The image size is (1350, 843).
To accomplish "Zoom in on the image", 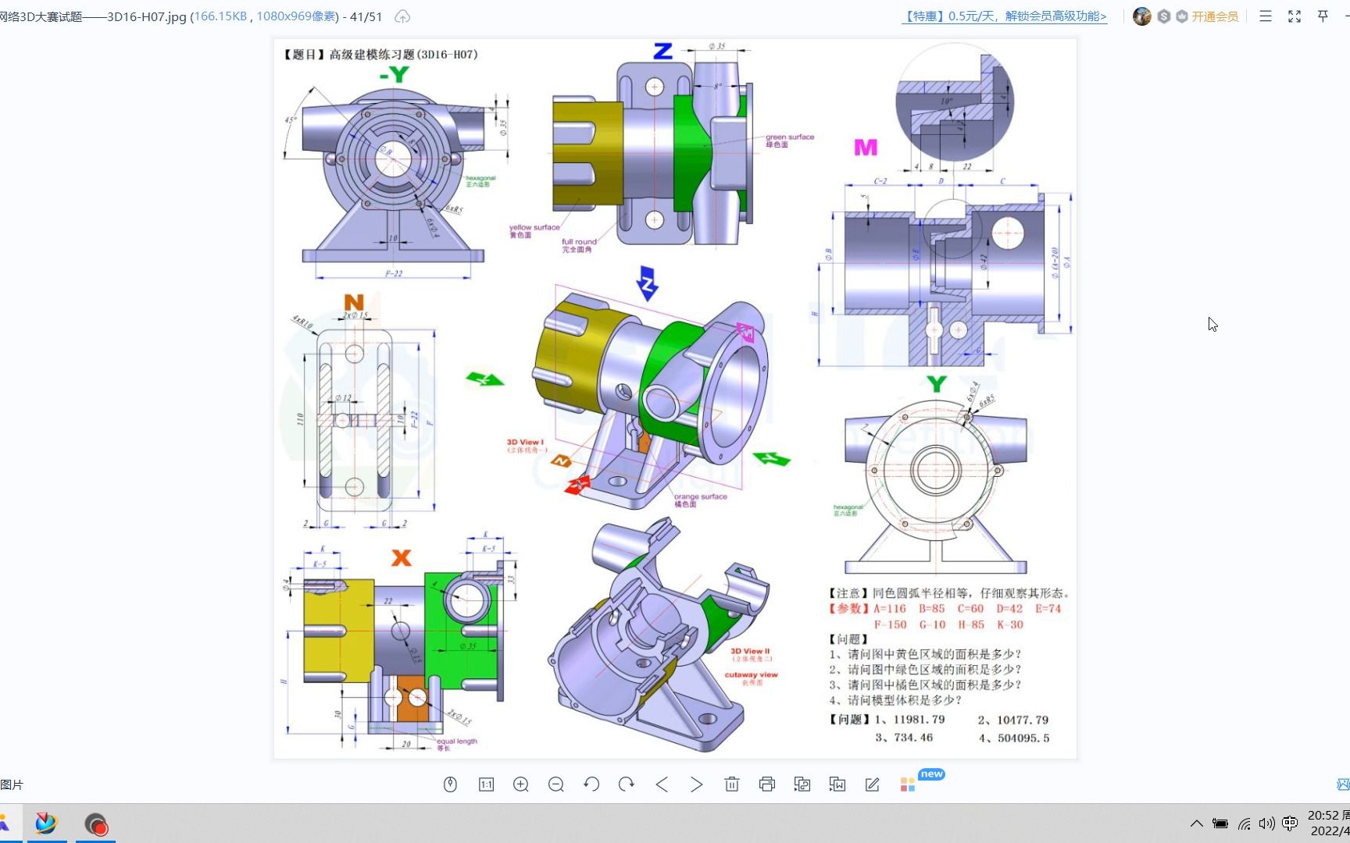I will (x=521, y=784).
